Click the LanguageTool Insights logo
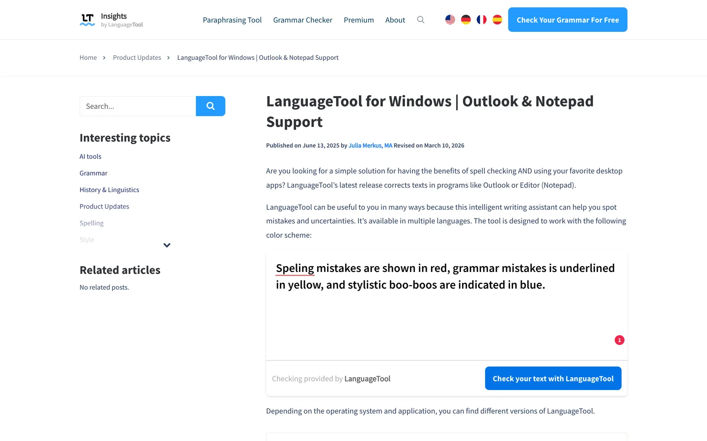707x441 pixels. 111,20
